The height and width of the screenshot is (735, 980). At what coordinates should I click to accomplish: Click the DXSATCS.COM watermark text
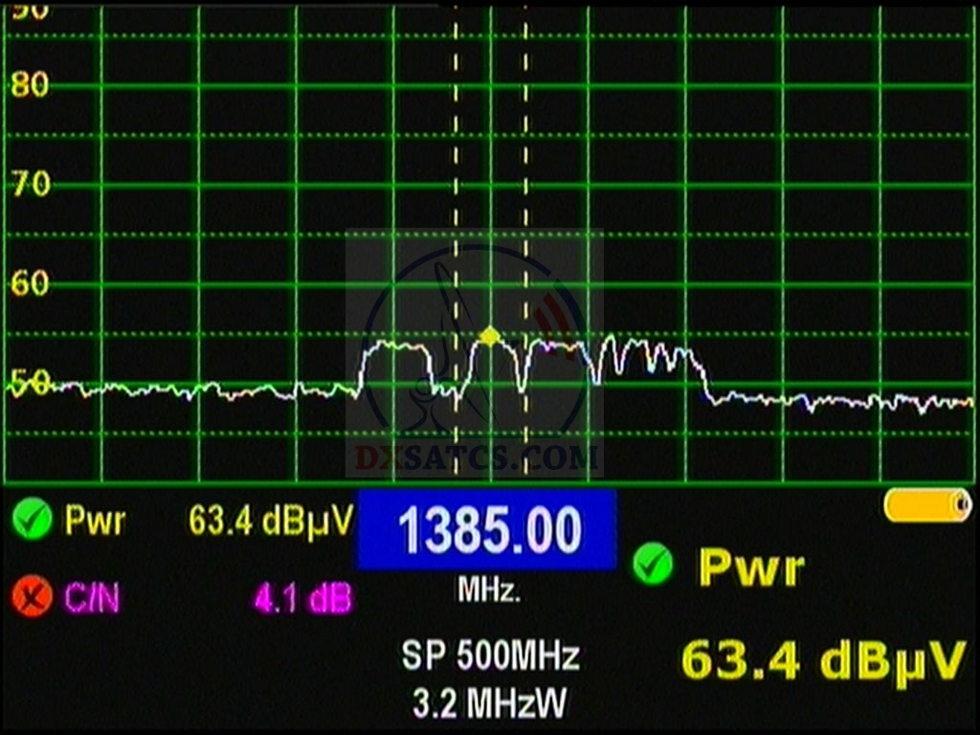pos(477,459)
